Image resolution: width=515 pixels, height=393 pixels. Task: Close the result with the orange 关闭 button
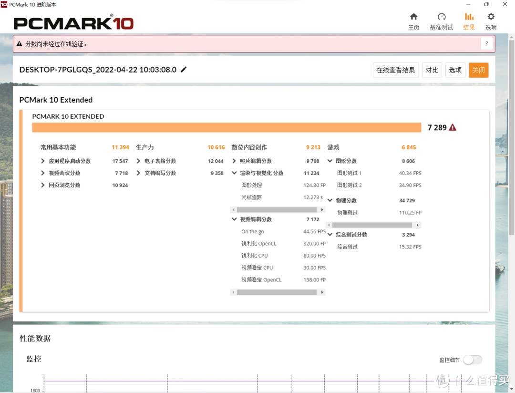(479, 70)
